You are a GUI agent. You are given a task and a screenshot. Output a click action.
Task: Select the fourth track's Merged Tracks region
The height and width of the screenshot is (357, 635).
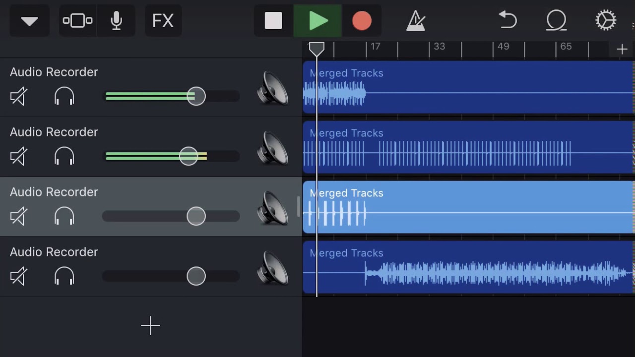click(x=468, y=267)
